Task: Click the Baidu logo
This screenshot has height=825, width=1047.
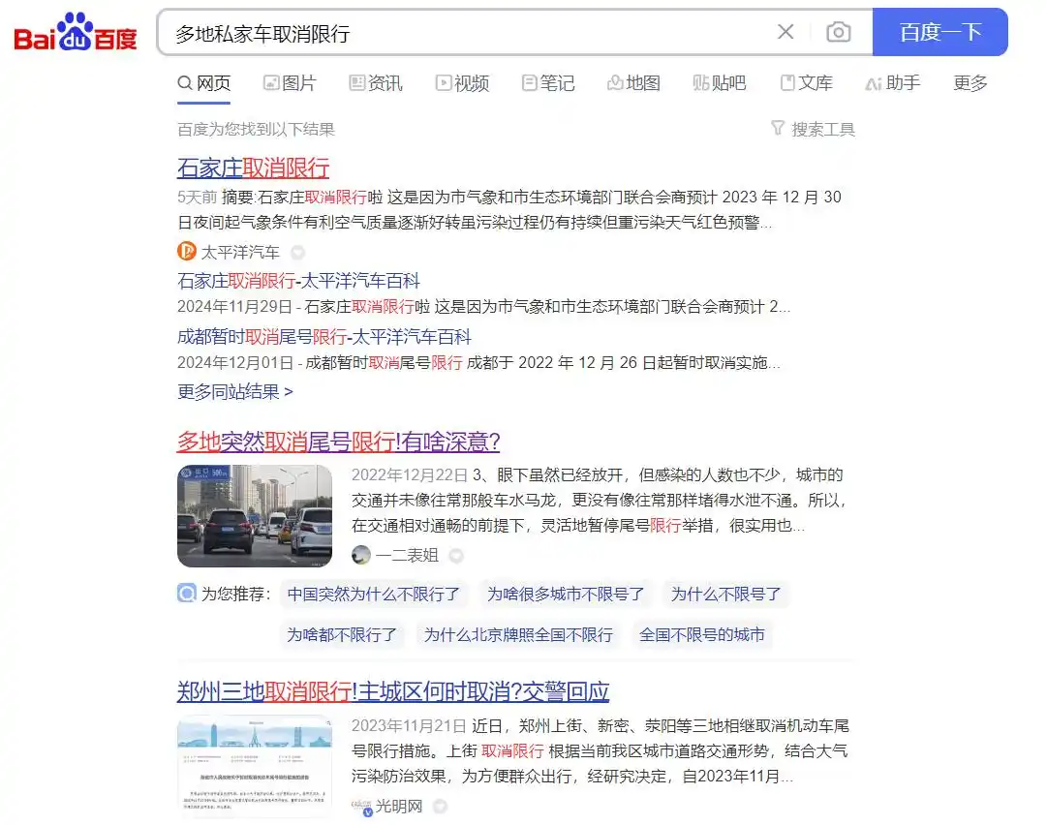Action: [x=77, y=32]
